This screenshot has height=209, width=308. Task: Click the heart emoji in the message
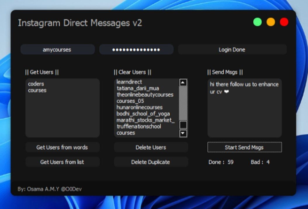point(227,92)
